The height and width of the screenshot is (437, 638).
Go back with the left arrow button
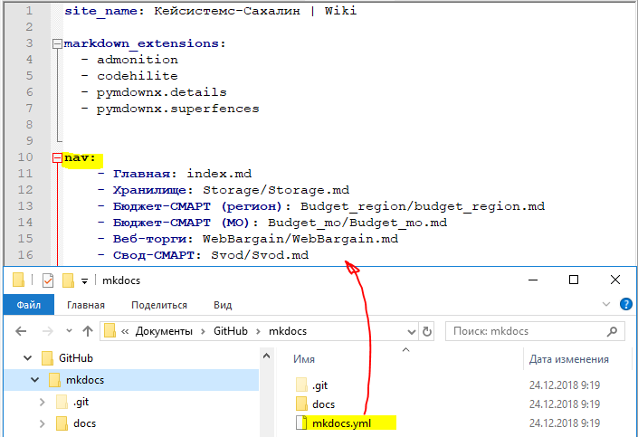(21, 331)
